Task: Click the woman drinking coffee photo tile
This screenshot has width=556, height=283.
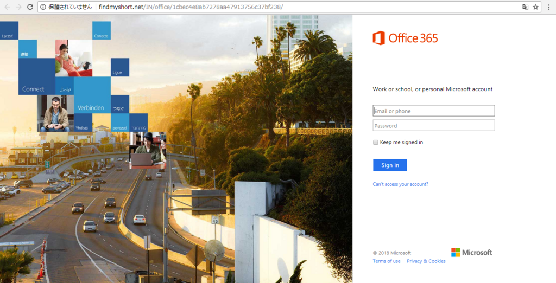Action: tap(74, 58)
